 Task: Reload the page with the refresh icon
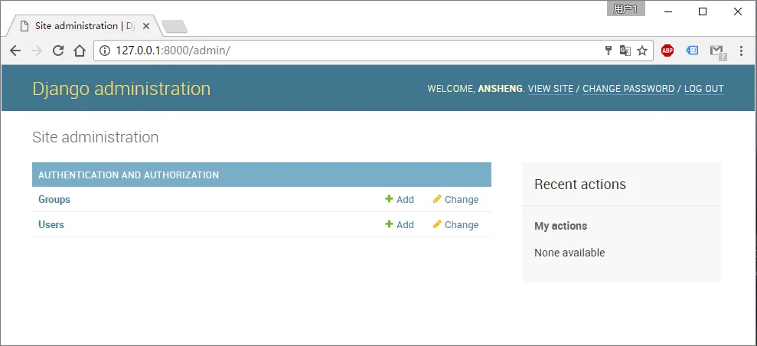pyautogui.click(x=58, y=51)
